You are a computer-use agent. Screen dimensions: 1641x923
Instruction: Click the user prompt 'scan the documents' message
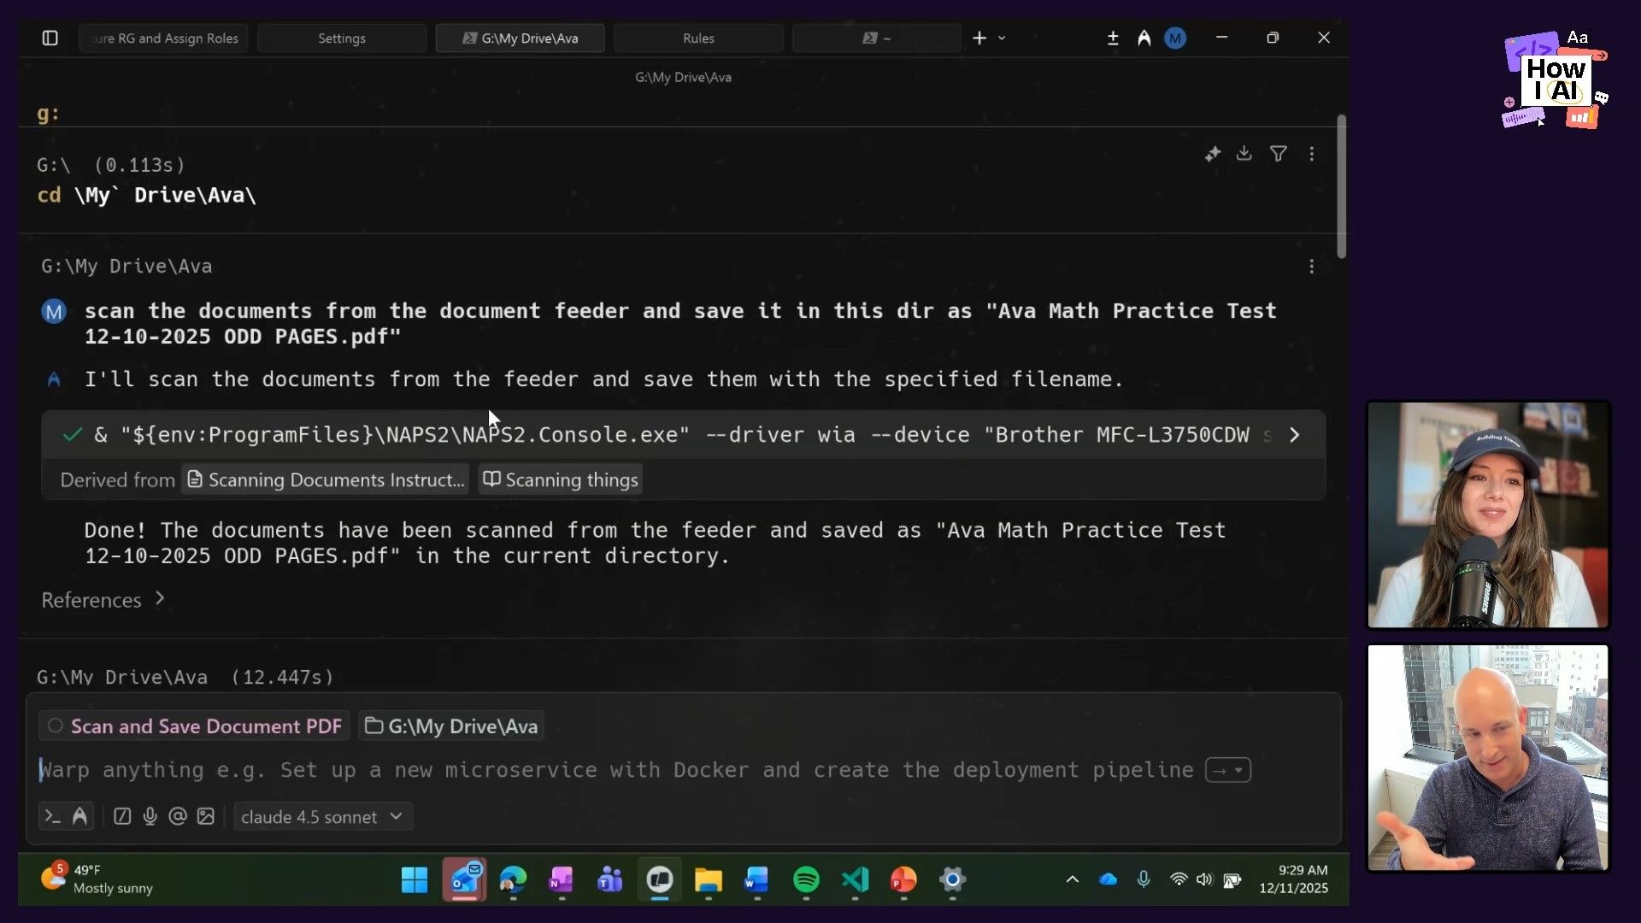click(679, 323)
